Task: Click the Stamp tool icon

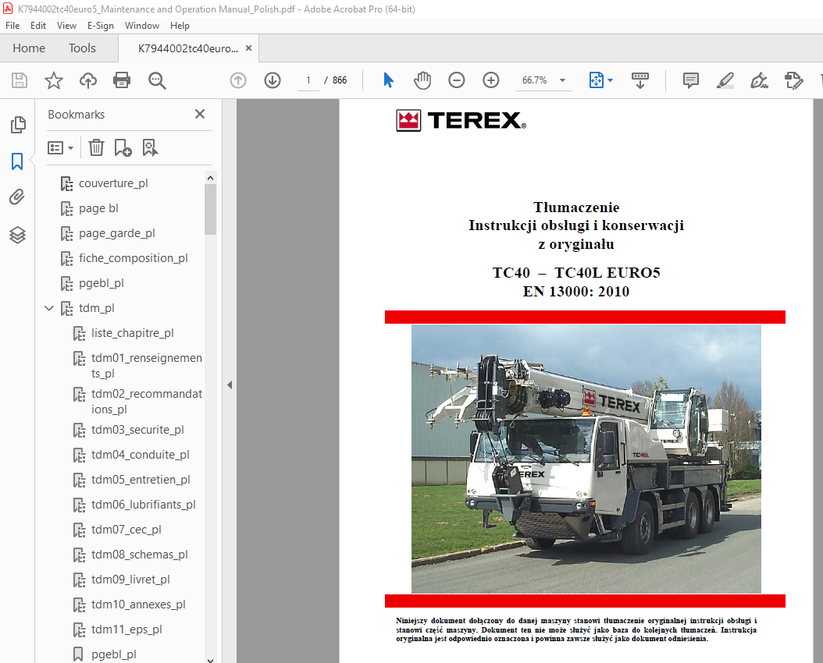Action: point(793,80)
